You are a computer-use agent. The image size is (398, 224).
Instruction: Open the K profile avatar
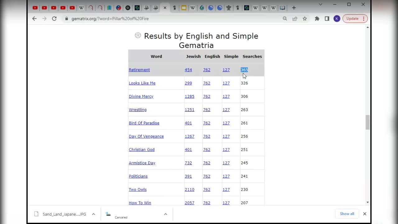click(337, 19)
